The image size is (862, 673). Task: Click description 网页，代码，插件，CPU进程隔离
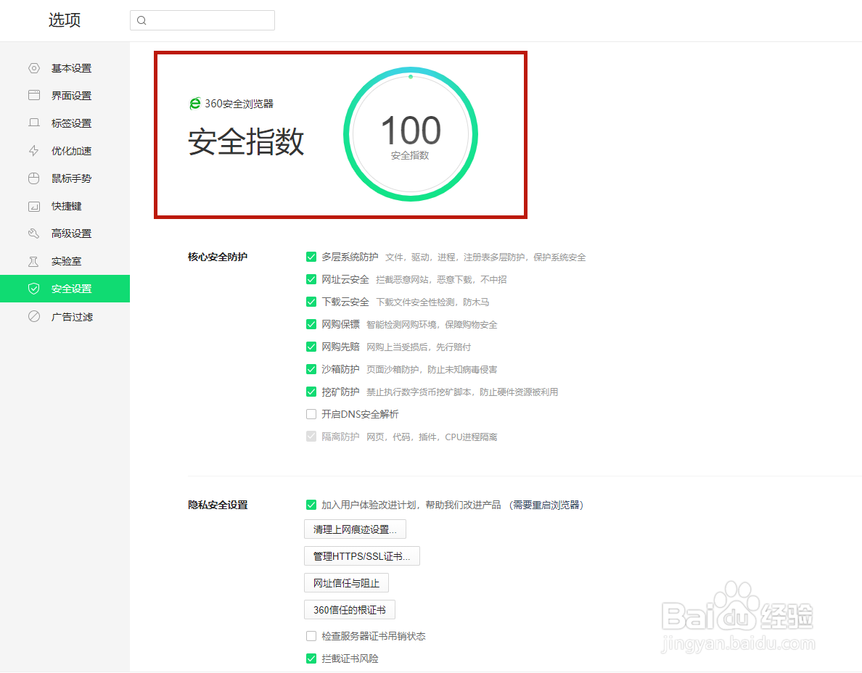tap(432, 437)
